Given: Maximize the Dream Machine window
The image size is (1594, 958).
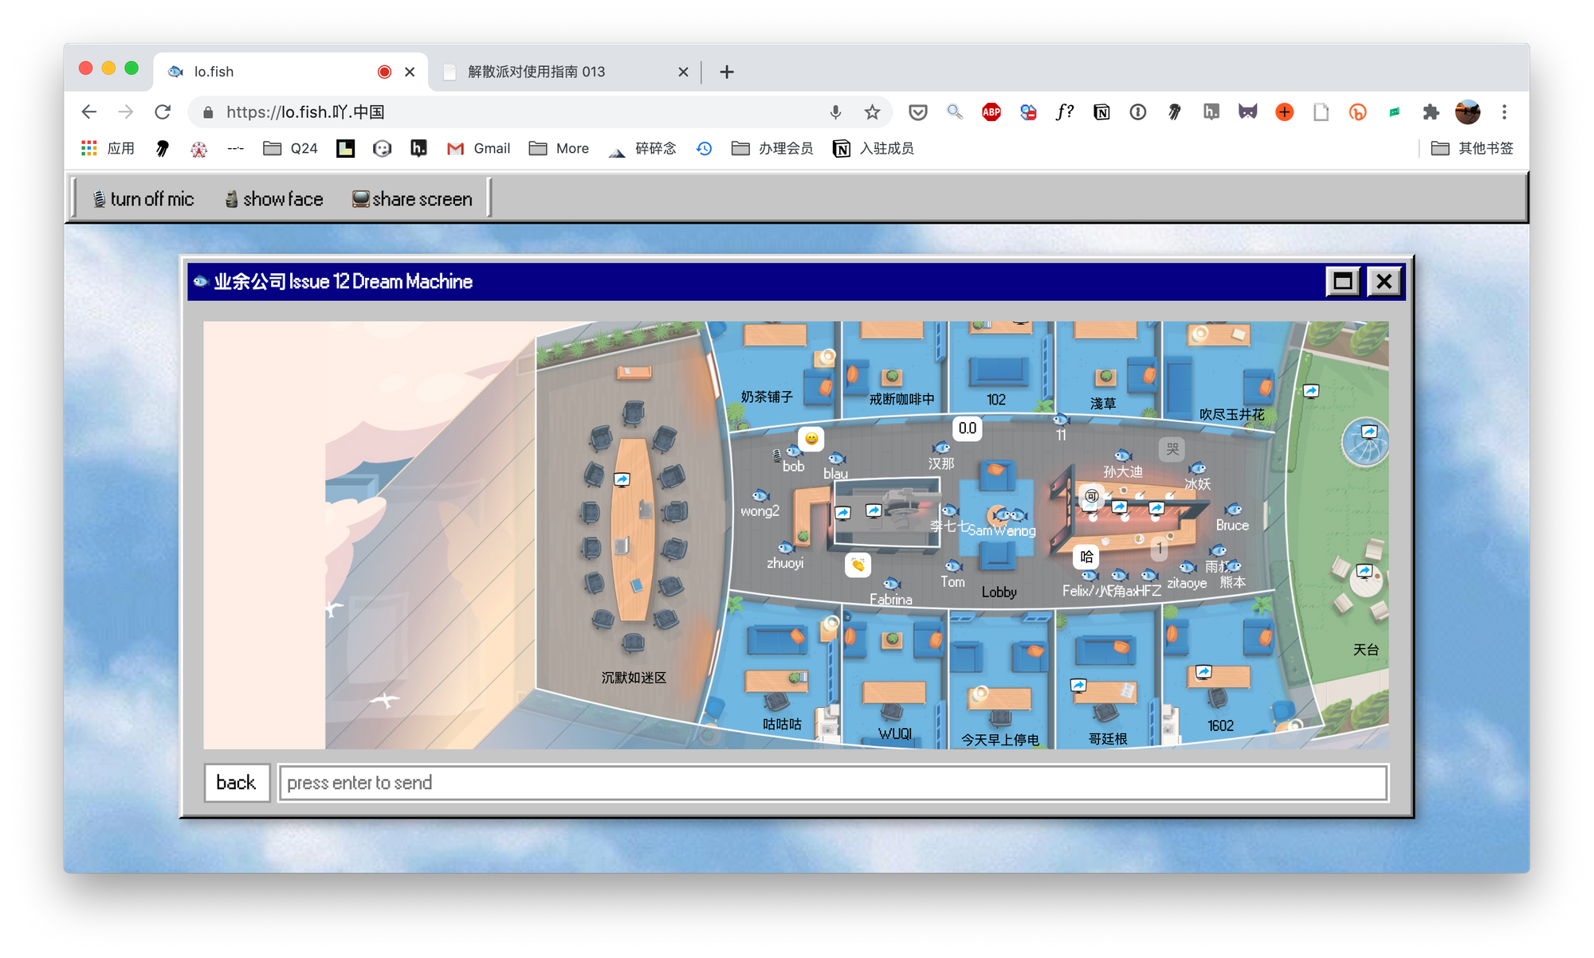Looking at the screenshot, I should click(x=1343, y=281).
